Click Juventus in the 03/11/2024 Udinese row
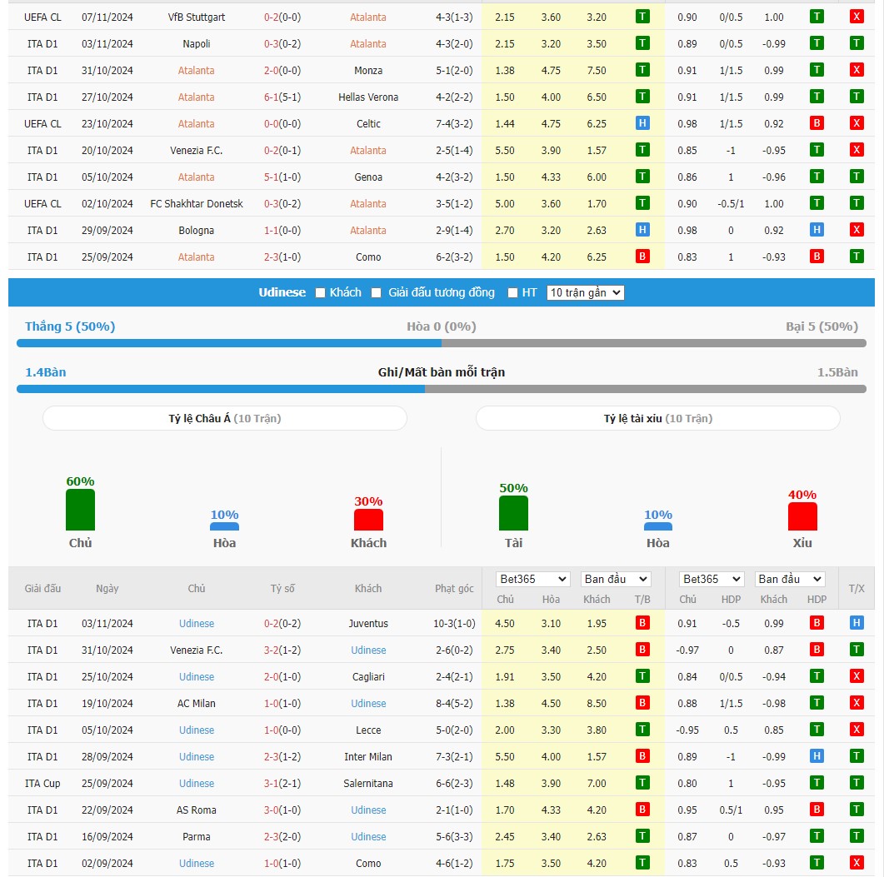This screenshot has width=884, height=877. click(x=368, y=623)
